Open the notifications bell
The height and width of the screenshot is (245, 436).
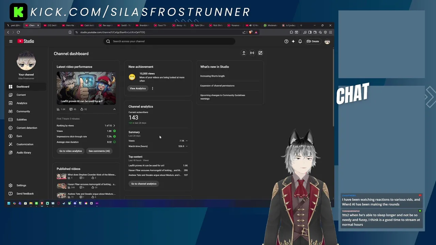[300, 41]
